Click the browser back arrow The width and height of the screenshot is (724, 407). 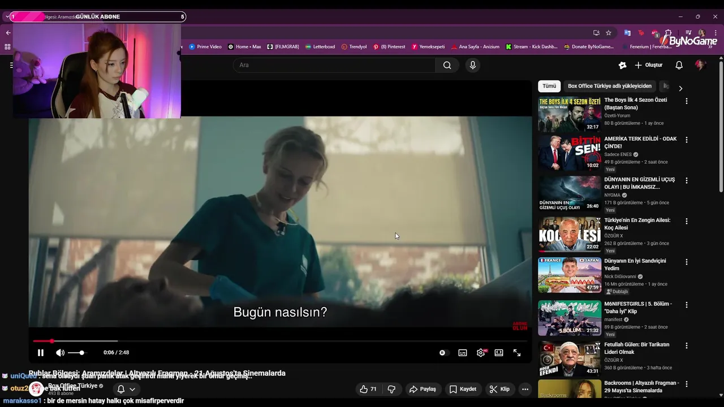point(8,33)
